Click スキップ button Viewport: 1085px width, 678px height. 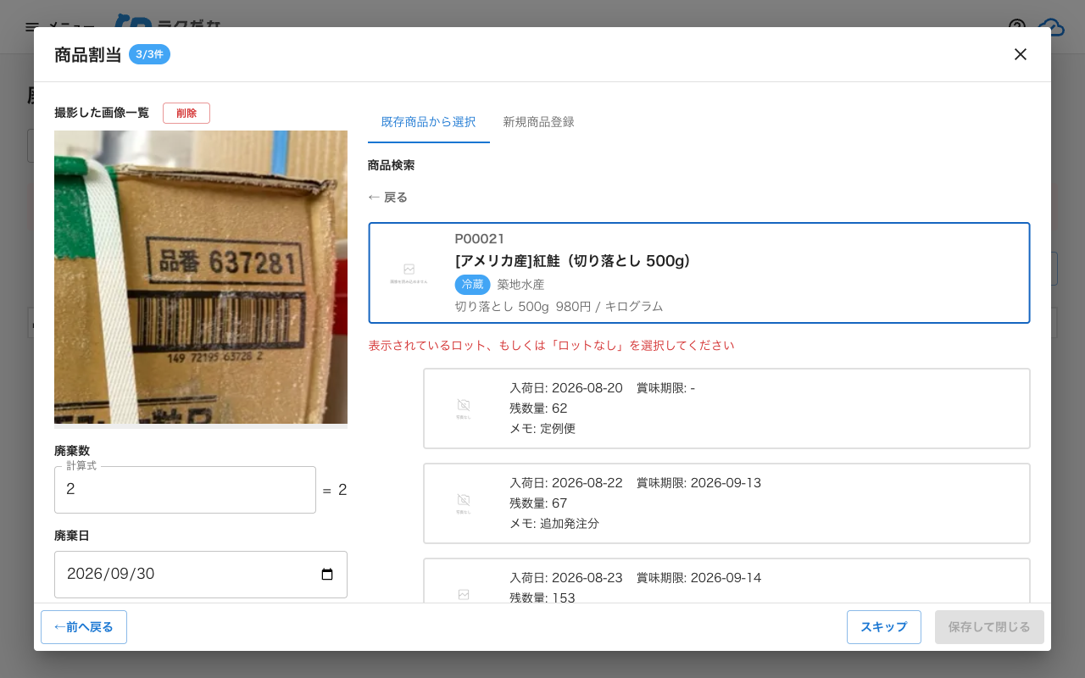pyautogui.click(x=884, y=627)
